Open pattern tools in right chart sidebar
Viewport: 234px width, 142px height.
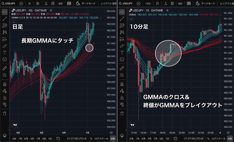pyautogui.click(x=122, y=32)
